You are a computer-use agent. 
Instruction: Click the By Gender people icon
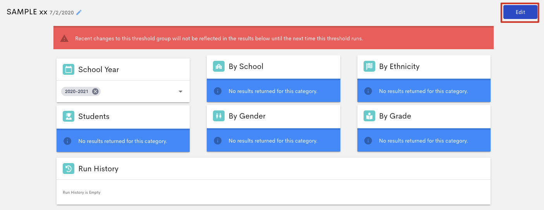pos(219,116)
